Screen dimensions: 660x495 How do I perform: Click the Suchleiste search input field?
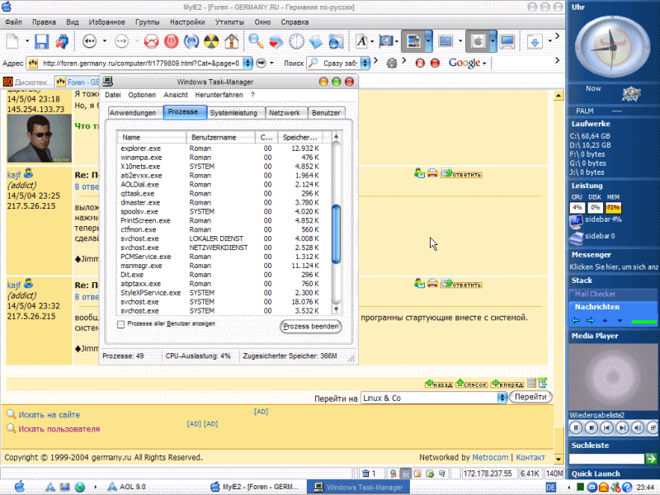(606, 459)
